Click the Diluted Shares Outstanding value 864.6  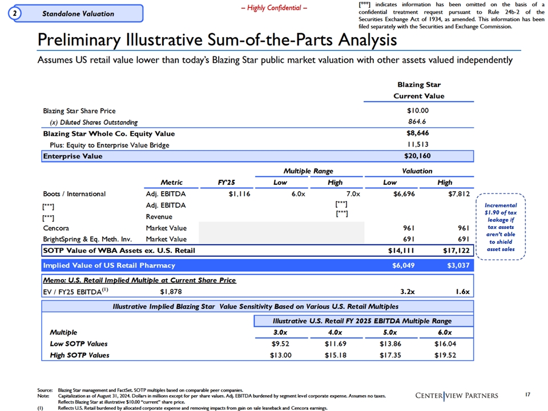pos(417,122)
